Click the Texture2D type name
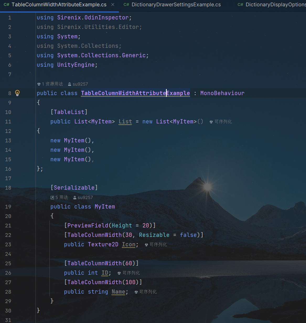306x323 pixels. point(103,244)
